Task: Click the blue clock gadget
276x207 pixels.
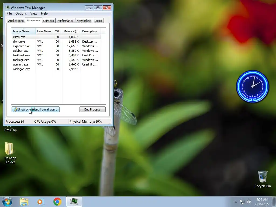Action: (x=253, y=87)
